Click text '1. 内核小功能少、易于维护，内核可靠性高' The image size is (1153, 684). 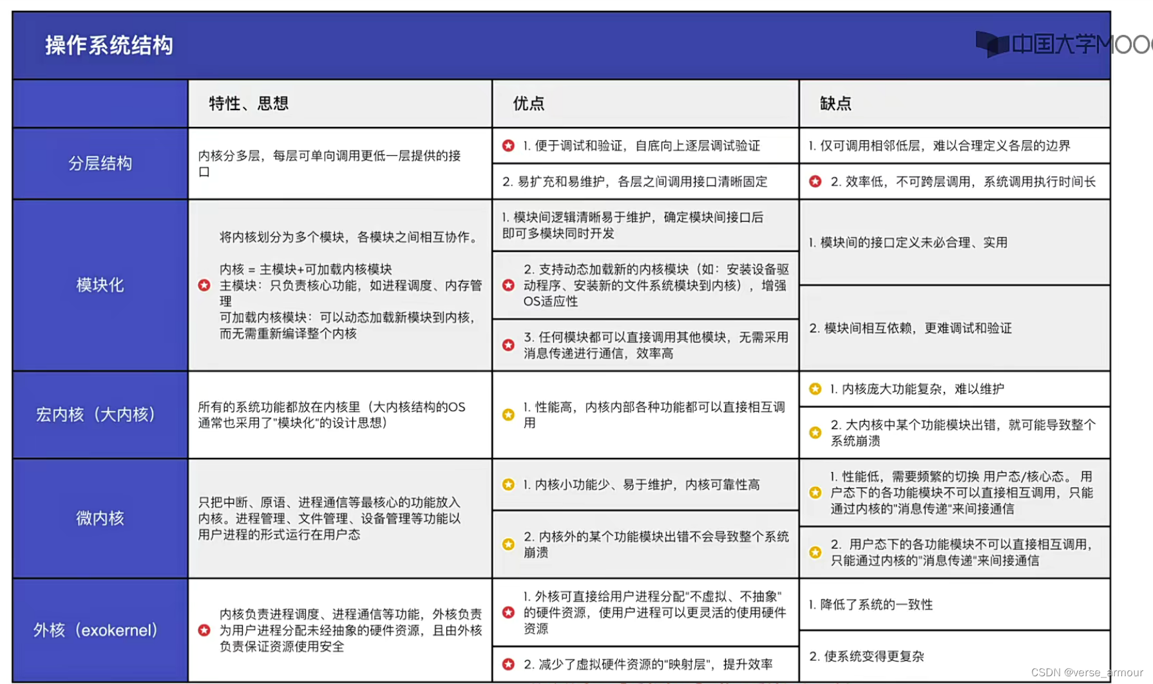(x=642, y=484)
